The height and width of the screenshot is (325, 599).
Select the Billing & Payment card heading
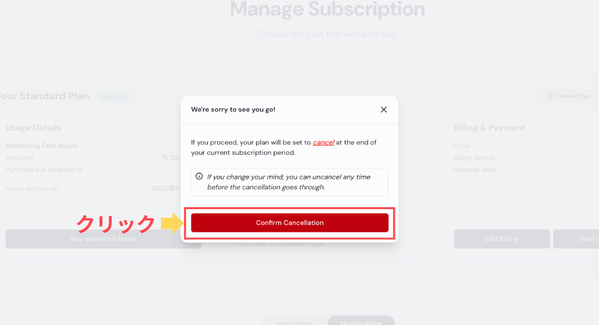click(x=489, y=128)
